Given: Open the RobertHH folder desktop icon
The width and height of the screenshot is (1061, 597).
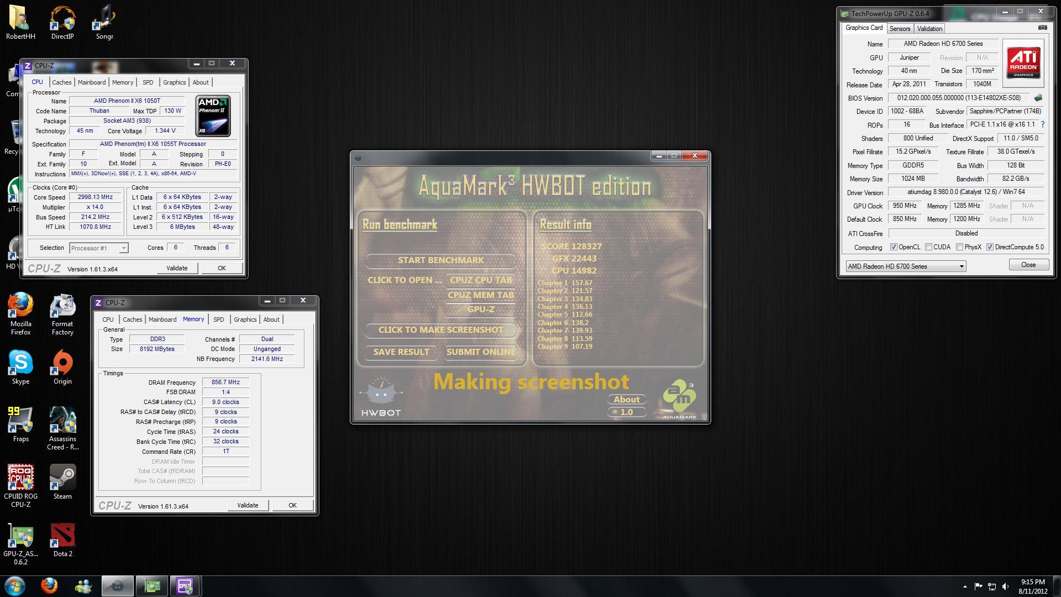Looking at the screenshot, I should pyautogui.click(x=20, y=22).
